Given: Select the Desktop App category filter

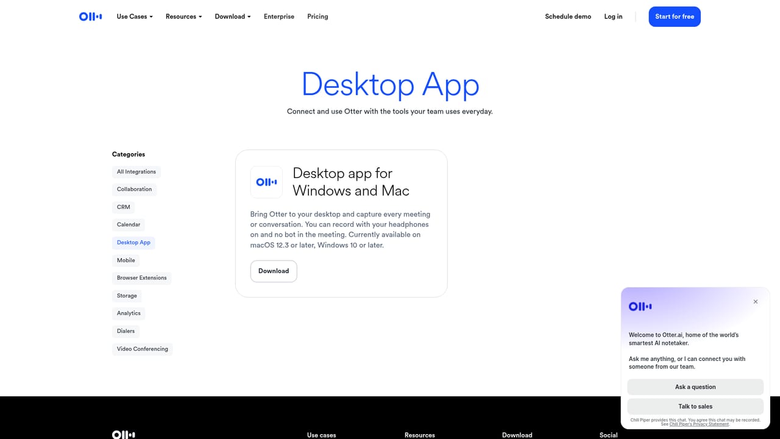Looking at the screenshot, I should (133, 243).
